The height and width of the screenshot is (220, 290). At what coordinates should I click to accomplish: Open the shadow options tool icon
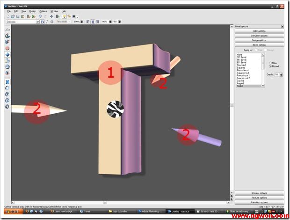click(7, 60)
